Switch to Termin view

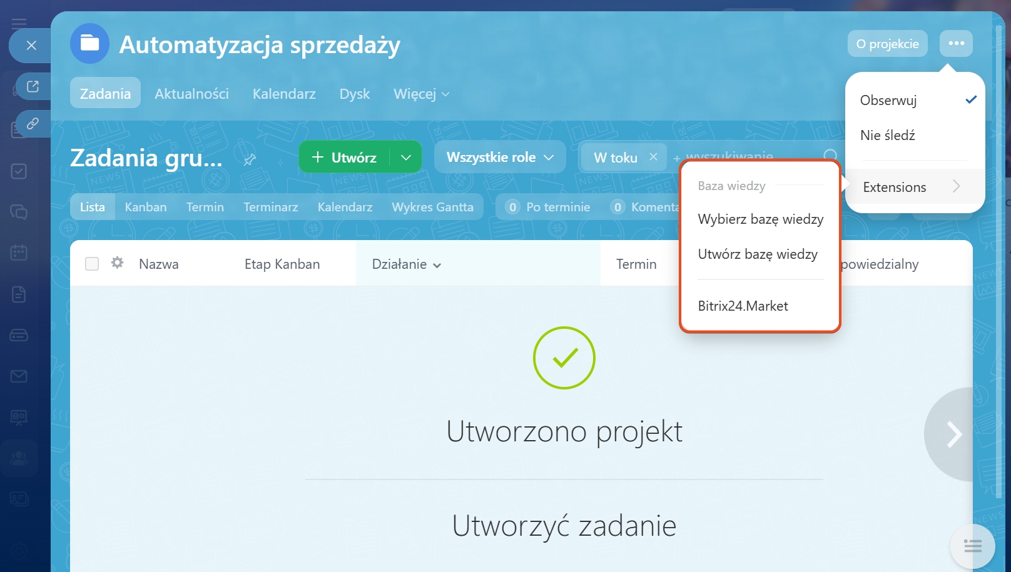point(205,207)
